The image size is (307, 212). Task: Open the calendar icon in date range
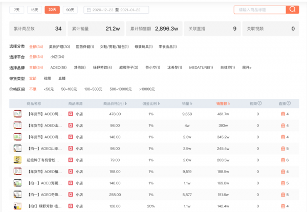pyautogui.click(x=89, y=10)
